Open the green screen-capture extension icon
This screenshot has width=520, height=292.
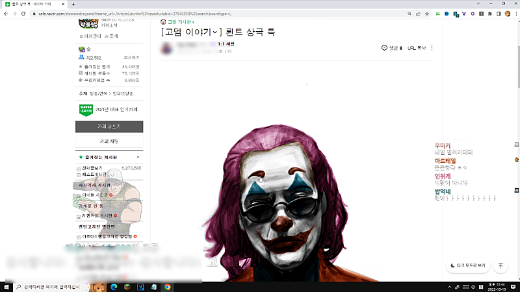tap(437, 14)
